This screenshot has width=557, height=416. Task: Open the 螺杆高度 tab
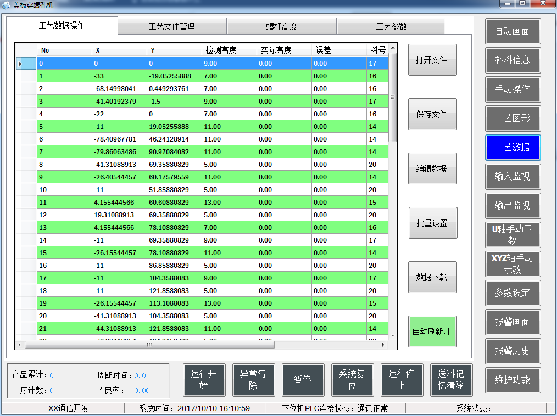[281, 26]
